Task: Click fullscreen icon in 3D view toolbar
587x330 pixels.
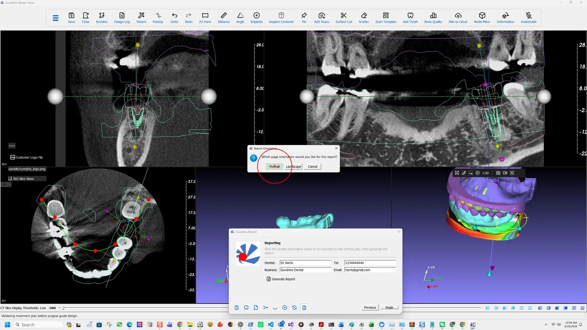Action: 457,173
